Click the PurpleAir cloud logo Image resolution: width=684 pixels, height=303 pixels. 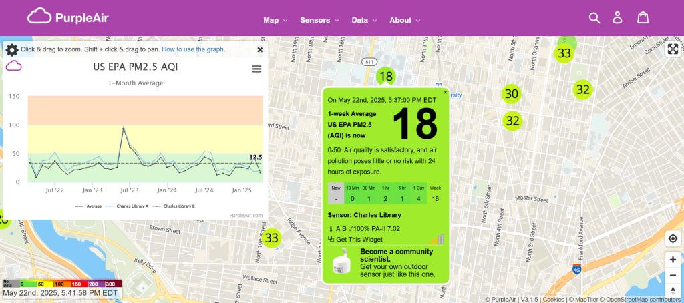67,17
